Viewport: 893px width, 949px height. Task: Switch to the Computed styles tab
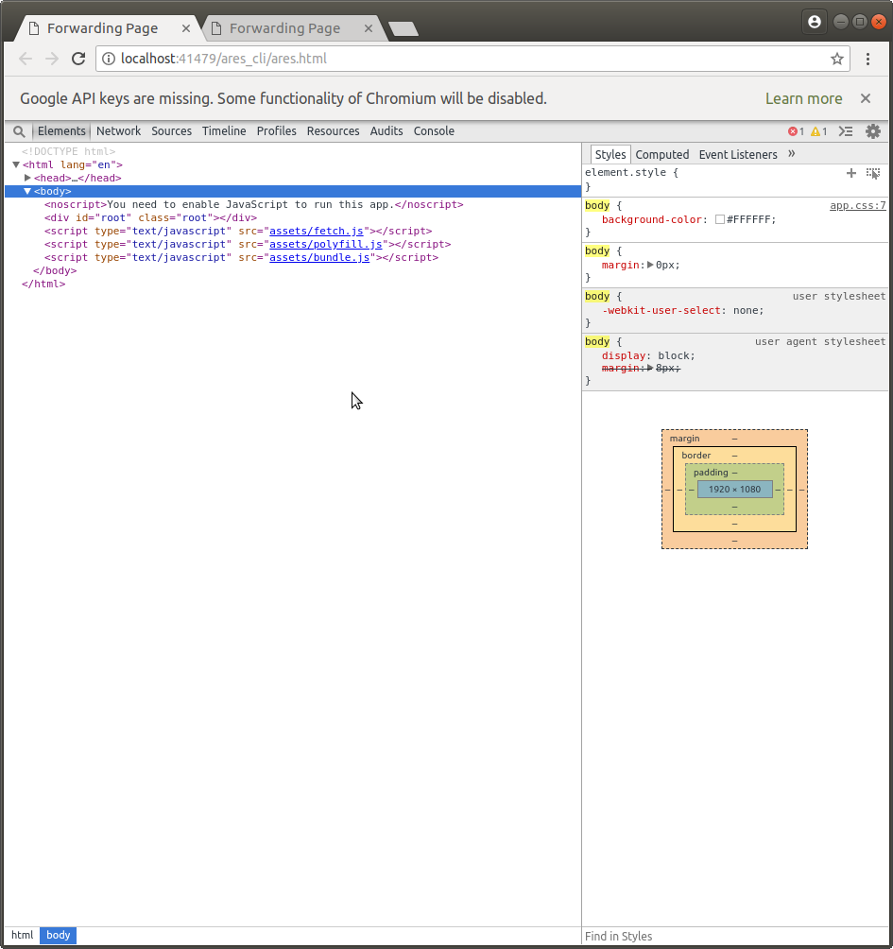[x=661, y=155]
